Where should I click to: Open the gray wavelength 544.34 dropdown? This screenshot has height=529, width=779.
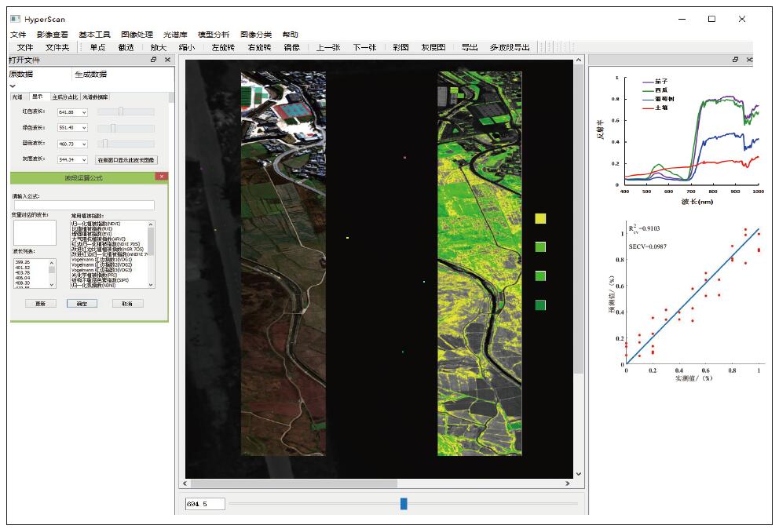point(84,159)
